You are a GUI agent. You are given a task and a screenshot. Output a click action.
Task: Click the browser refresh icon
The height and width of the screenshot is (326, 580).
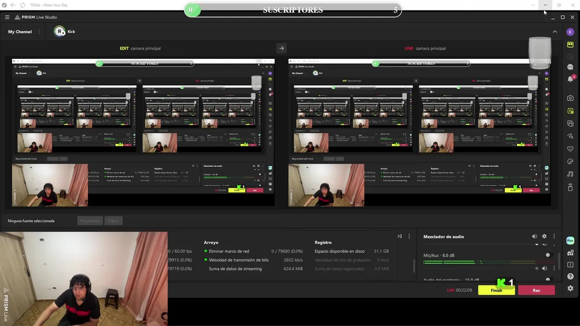click(x=23, y=5)
